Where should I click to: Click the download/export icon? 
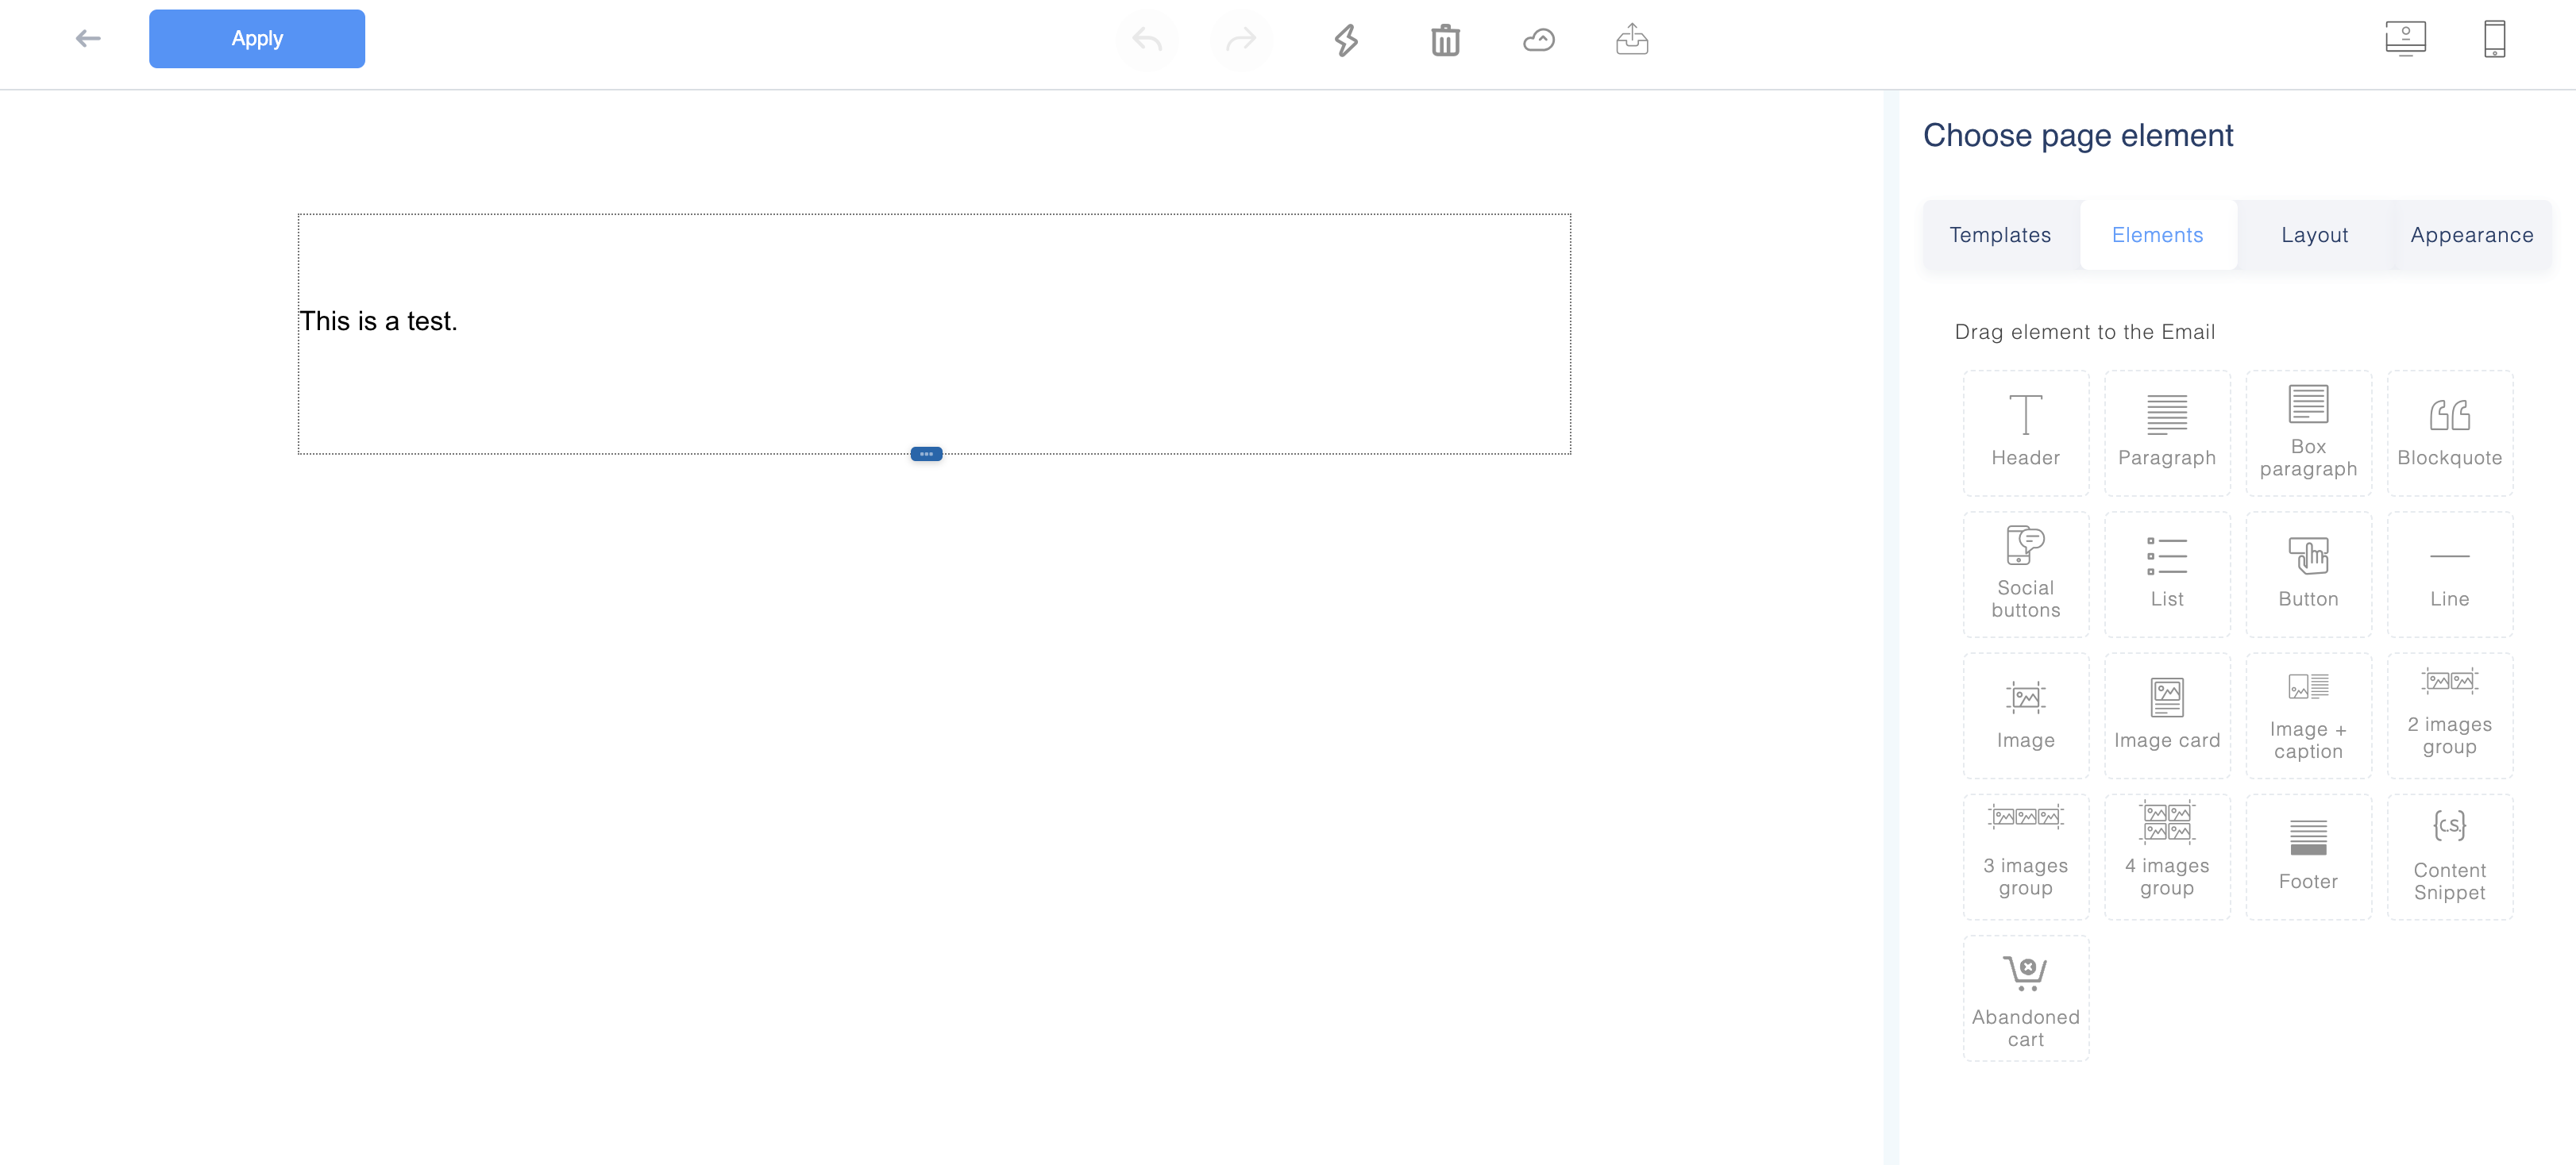[x=1633, y=40]
